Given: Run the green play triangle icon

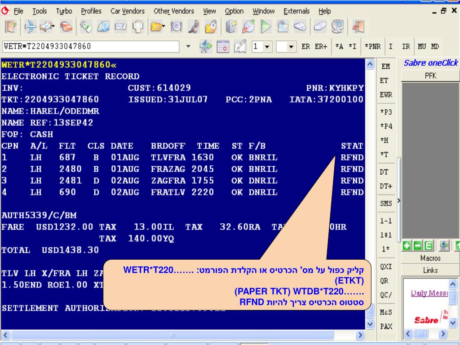Looking at the screenshot, I should tap(266, 27).
